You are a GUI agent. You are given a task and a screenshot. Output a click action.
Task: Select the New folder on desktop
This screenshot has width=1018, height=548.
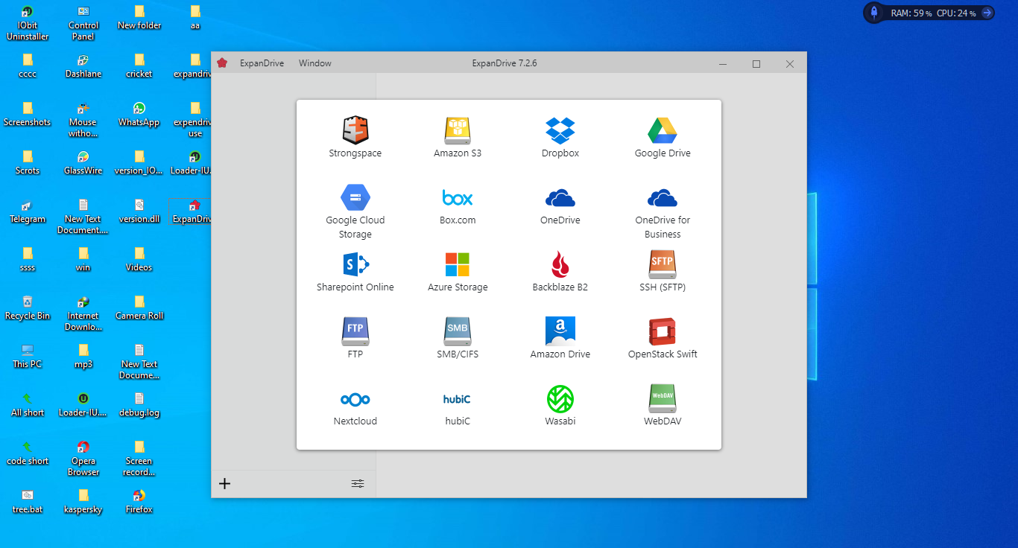(139, 17)
